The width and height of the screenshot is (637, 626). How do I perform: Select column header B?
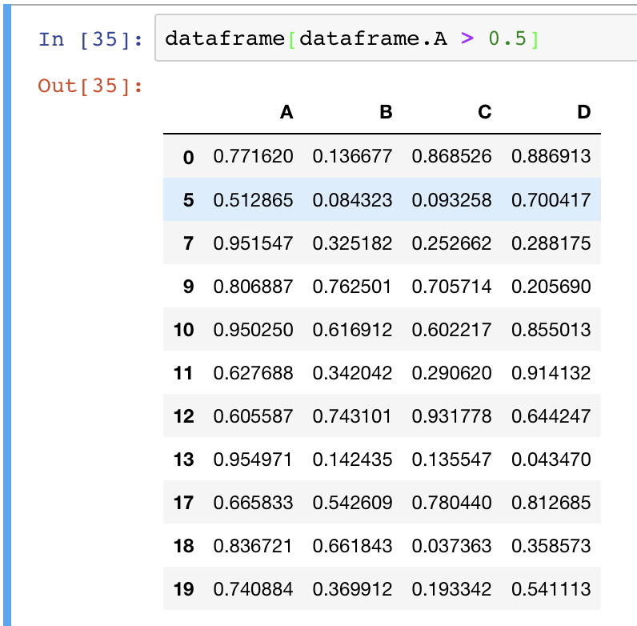[x=386, y=112]
